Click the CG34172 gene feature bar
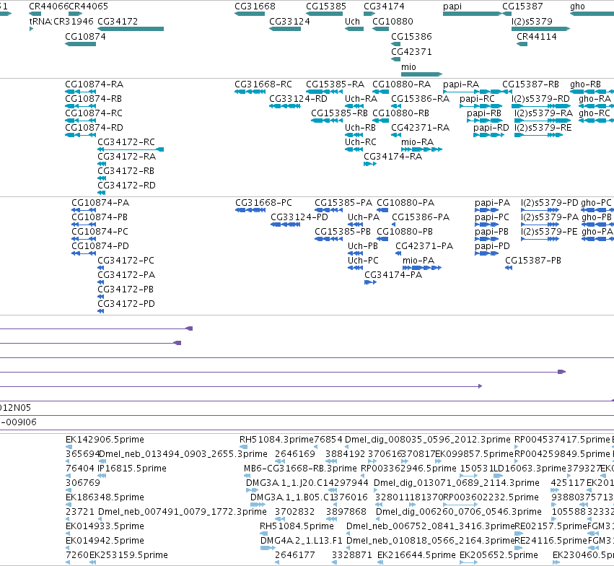 (131, 29)
